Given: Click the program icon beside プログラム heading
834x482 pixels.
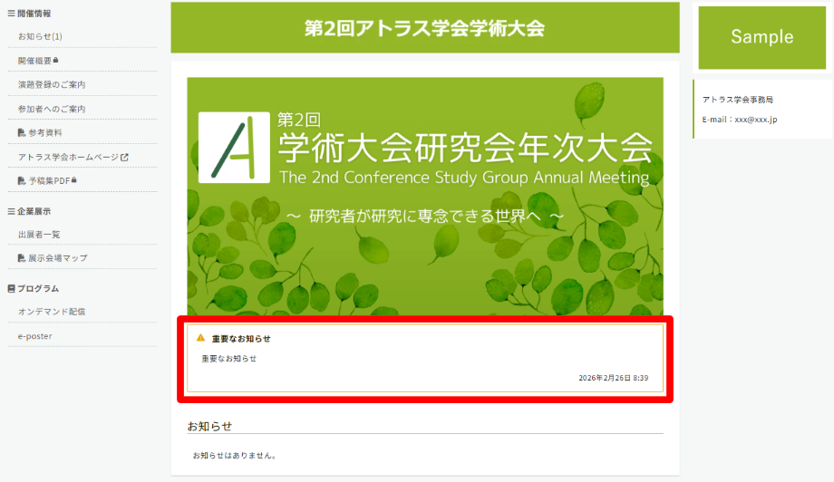Looking at the screenshot, I should point(11,288).
